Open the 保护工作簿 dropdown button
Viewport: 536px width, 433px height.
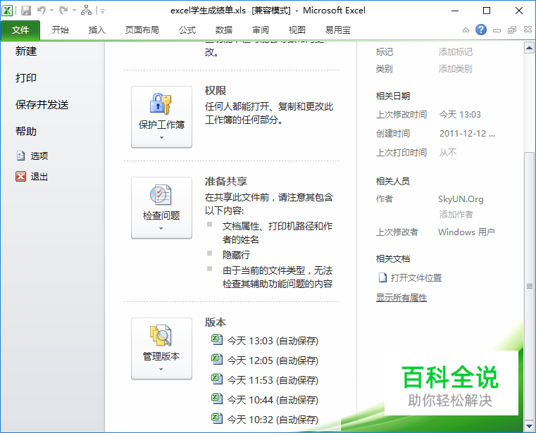click(x=161, y=117)
